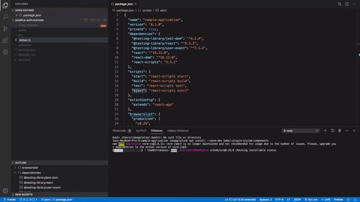Close the package.json editor tab
Viewport: 360px width, 202px height.
point(136,4)
